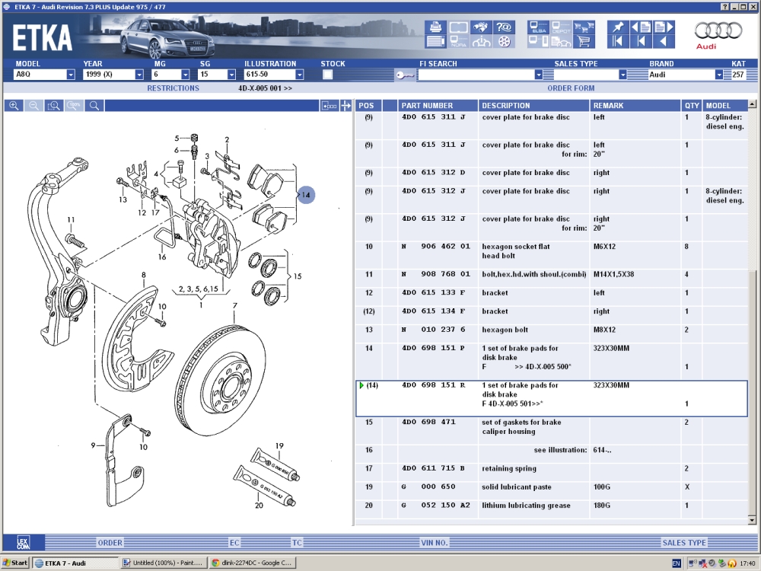Click the ORDER button in the bottom bar

110,543
